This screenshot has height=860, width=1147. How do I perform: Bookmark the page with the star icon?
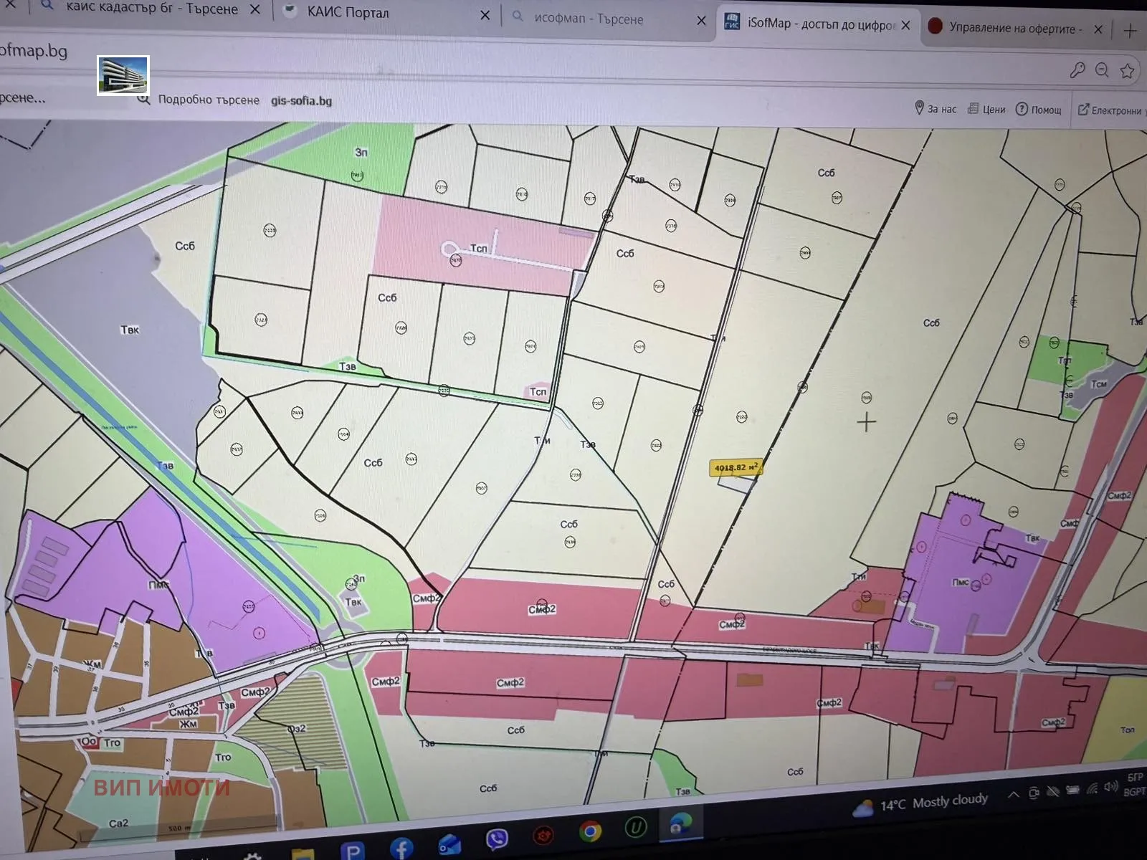(1126, 70)
